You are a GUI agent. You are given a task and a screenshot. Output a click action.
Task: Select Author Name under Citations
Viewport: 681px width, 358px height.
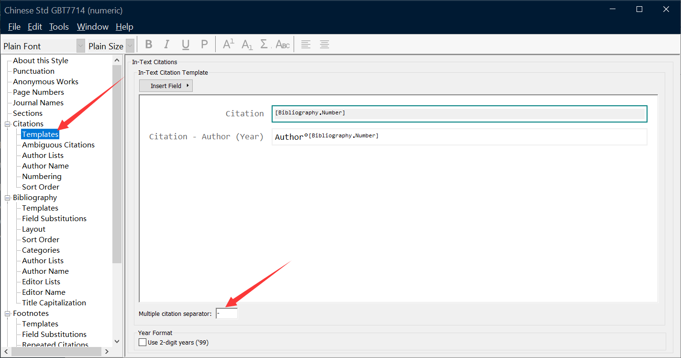[45, 166]
